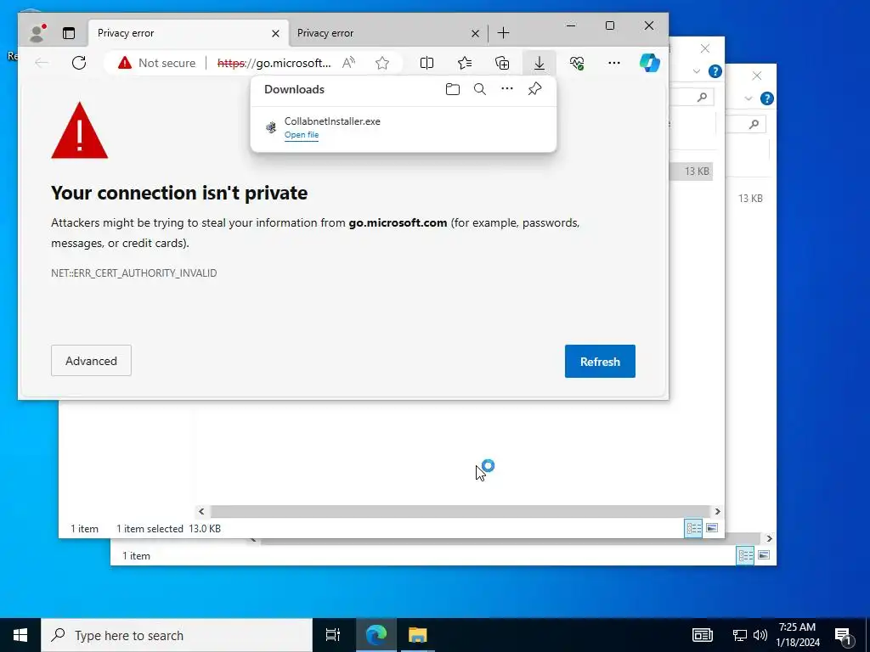
Task: Open network icon in system tray
Action: 740,635
